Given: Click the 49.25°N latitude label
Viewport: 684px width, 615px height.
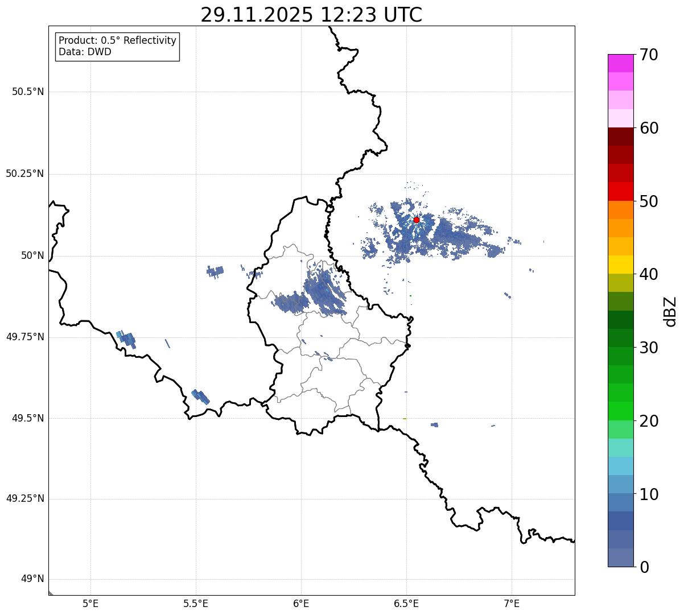Looking at the screenshot, I should click(x=25, y=498).
